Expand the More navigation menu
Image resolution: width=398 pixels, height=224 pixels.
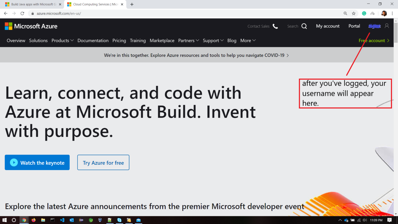247,40
